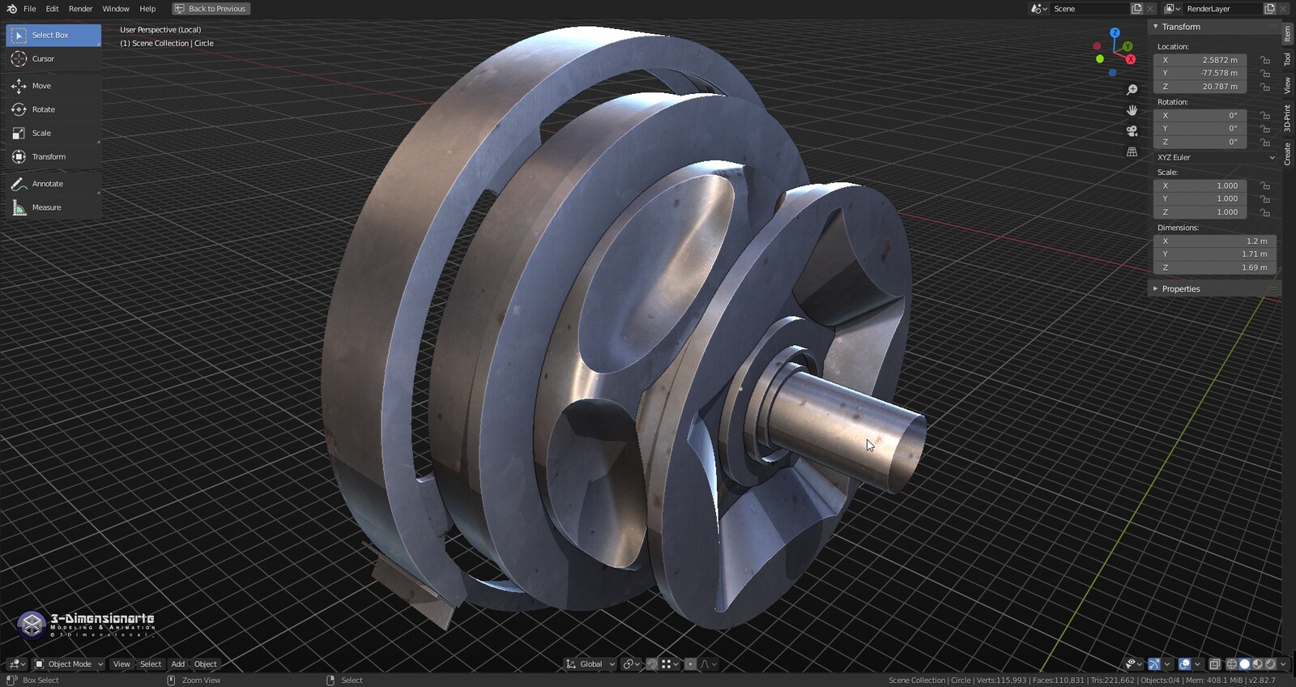Image resolution: width=1296 pixels, height=687 pixels.
Task: Open the File menu
Action: (x=30, y=8)
